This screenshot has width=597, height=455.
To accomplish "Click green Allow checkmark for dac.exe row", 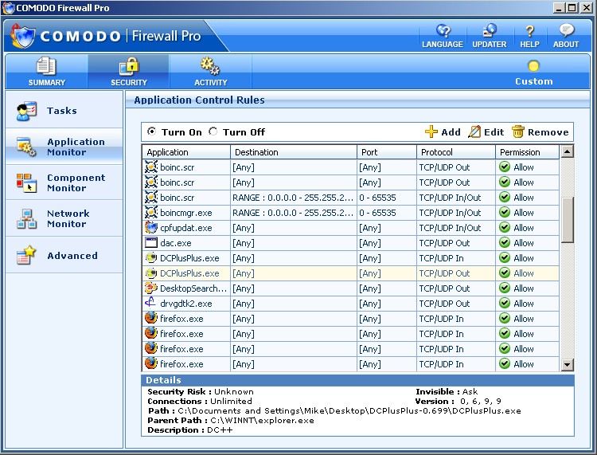I will tap(505, 243).
